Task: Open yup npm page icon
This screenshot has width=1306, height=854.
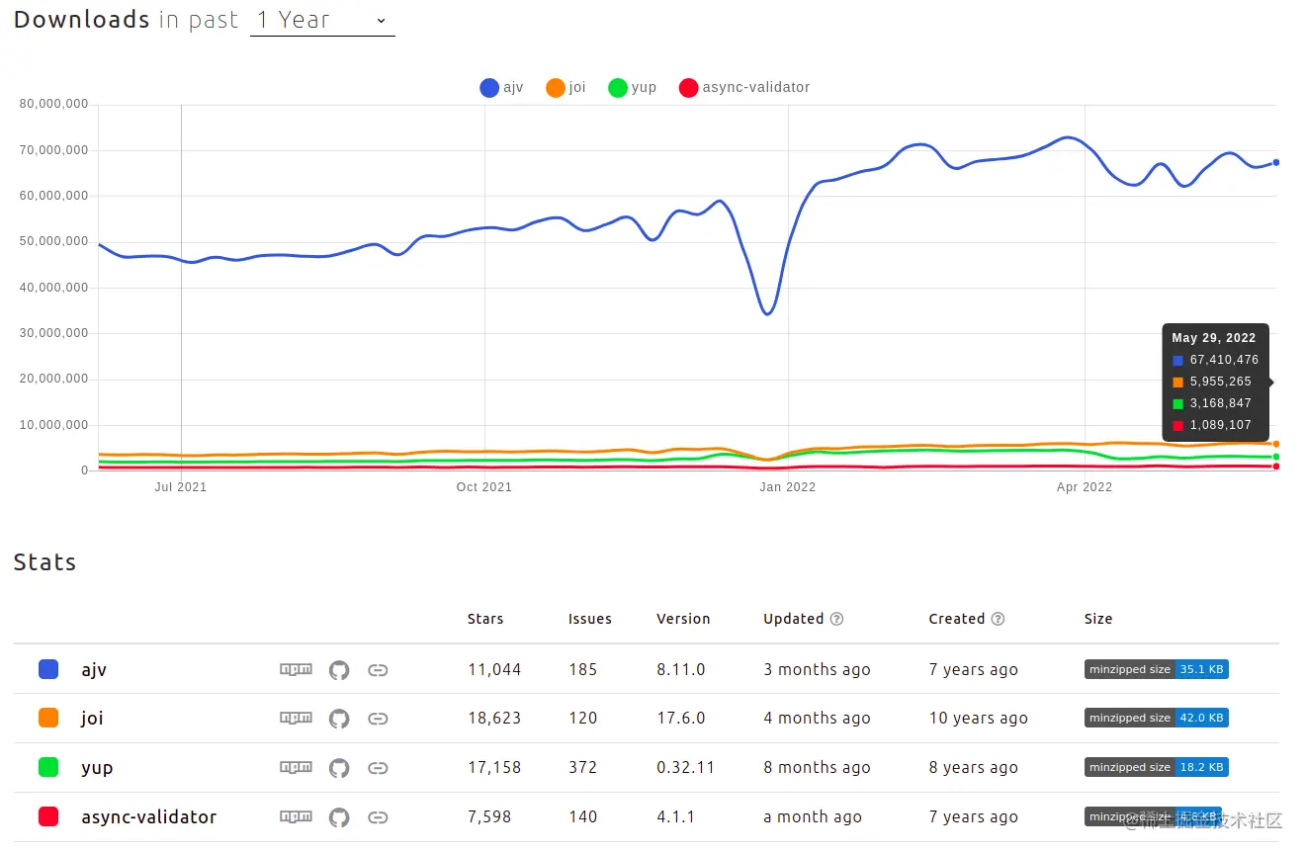Action: [x=297, y=767]
